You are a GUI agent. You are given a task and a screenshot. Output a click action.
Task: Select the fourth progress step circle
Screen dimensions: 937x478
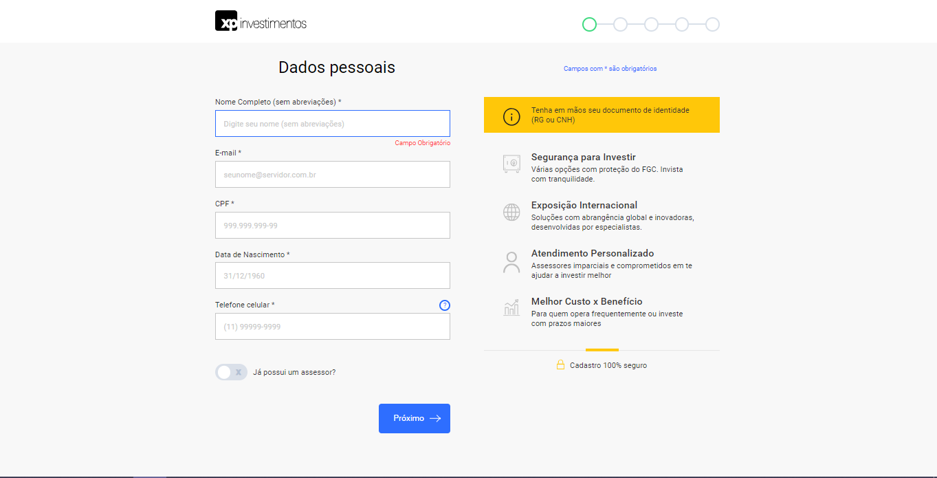click(682, 25)
